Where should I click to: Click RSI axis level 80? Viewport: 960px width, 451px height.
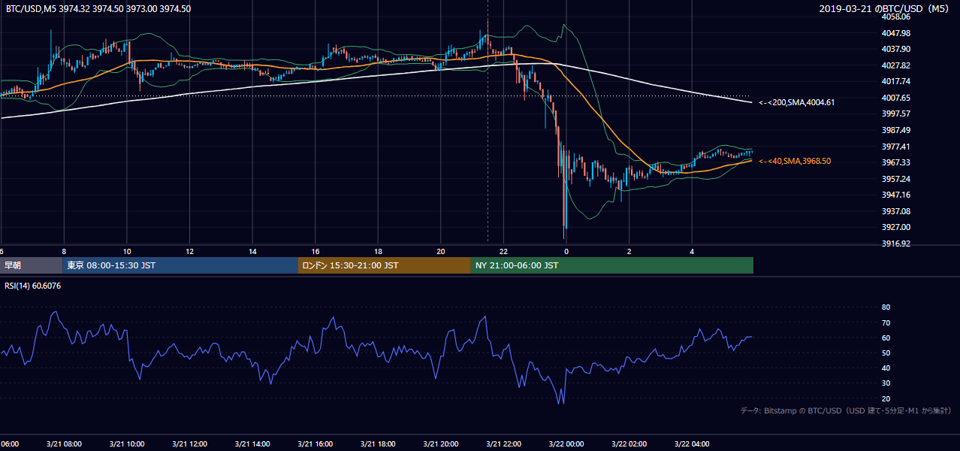pyautogui.click(x=886, y=307)
